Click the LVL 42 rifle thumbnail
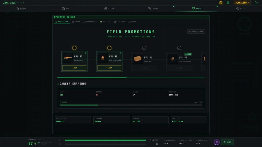The width and height of the screenshot is (262, 147). point(68,58)
